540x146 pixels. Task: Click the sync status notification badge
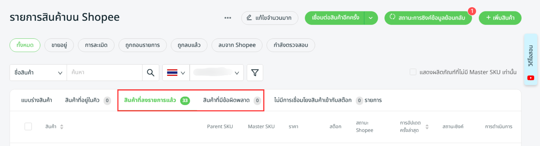(472, 11)
